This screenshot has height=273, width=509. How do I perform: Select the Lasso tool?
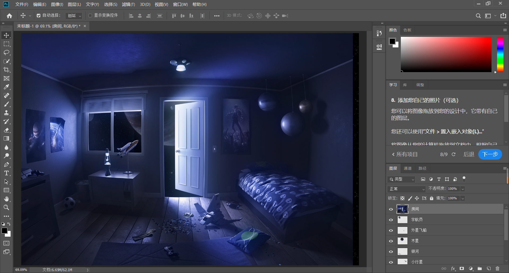(x=6, y=52)
